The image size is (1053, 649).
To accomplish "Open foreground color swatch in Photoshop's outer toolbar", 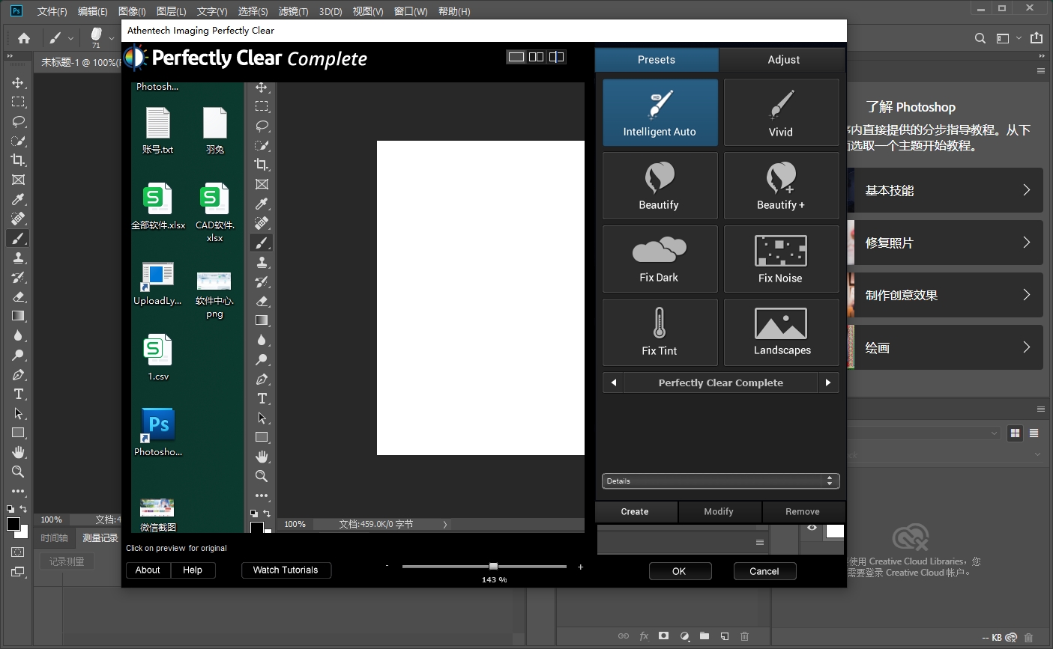I will [x=13, y=524].
